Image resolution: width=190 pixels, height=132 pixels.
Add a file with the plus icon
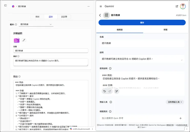pyautogui.click(x=180, y=118)
